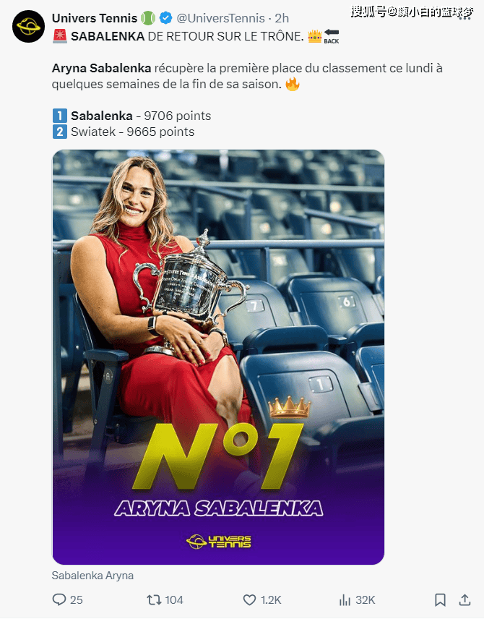
Task: Click the Univers Tennis logo in the image
Action: [218, 541]
